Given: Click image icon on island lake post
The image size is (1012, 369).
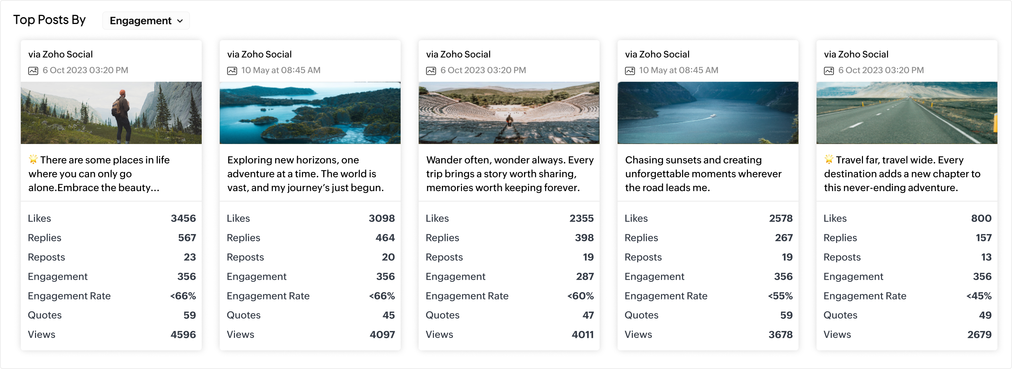Looking at the screenshot, I should [x=232, y=71].
